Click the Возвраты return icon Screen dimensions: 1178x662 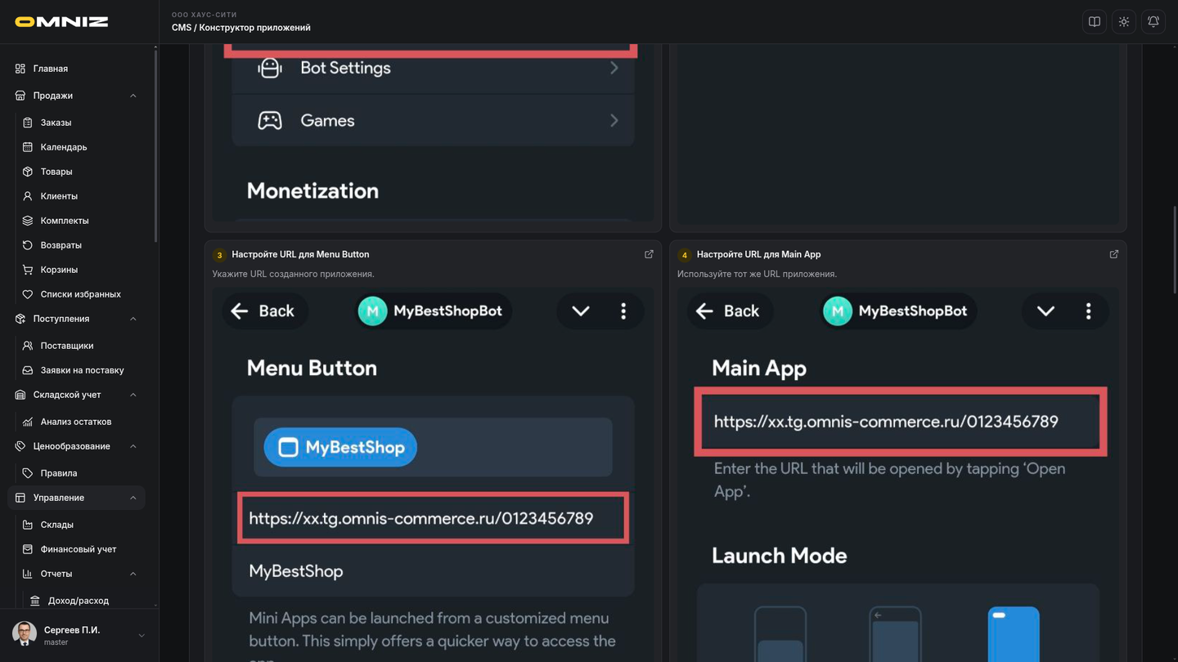[28, 245]
